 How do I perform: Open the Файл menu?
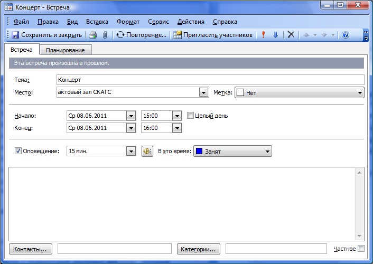click(x=21, y=22)
